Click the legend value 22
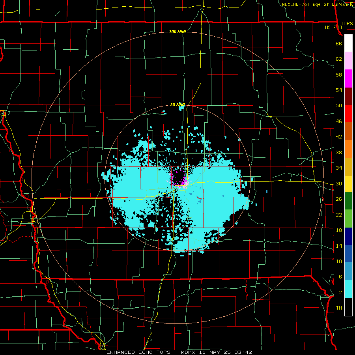The width and height of the screenshot is (355, 355). (339, 215)
